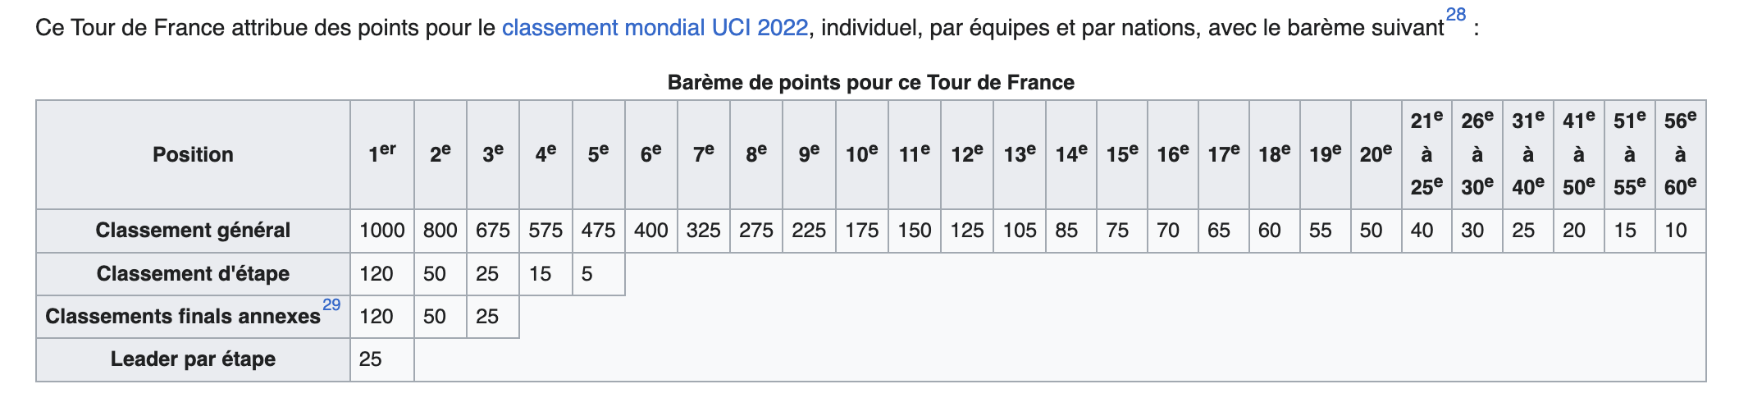Click the 56e à 60e column header
1739x407 pixels.
click(1680, 154)
